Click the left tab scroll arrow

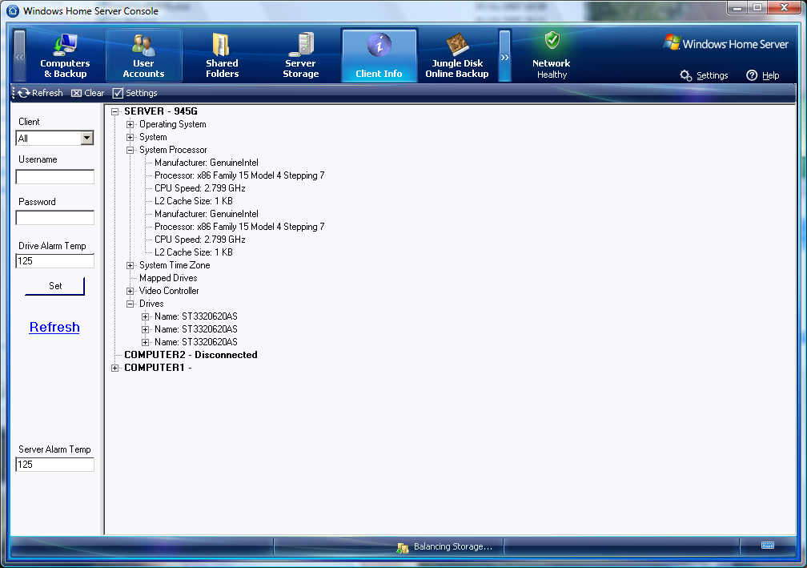(x=19, y=55)
